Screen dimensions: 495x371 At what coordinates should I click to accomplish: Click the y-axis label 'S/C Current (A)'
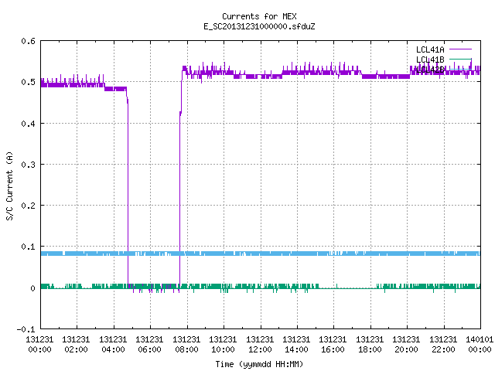click(9, 185)
